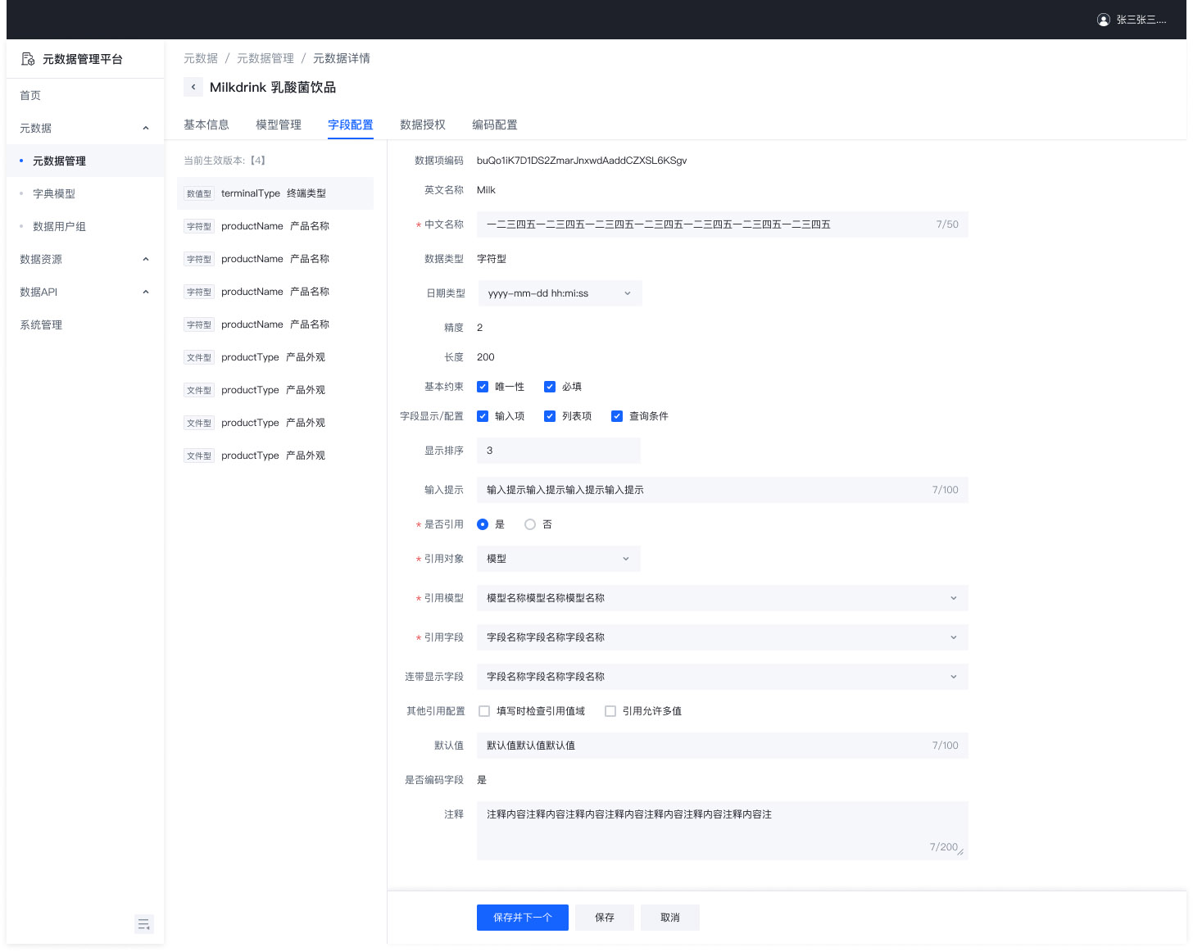
Task: Click the 取消 button
Action: click(x=670, y=918)
